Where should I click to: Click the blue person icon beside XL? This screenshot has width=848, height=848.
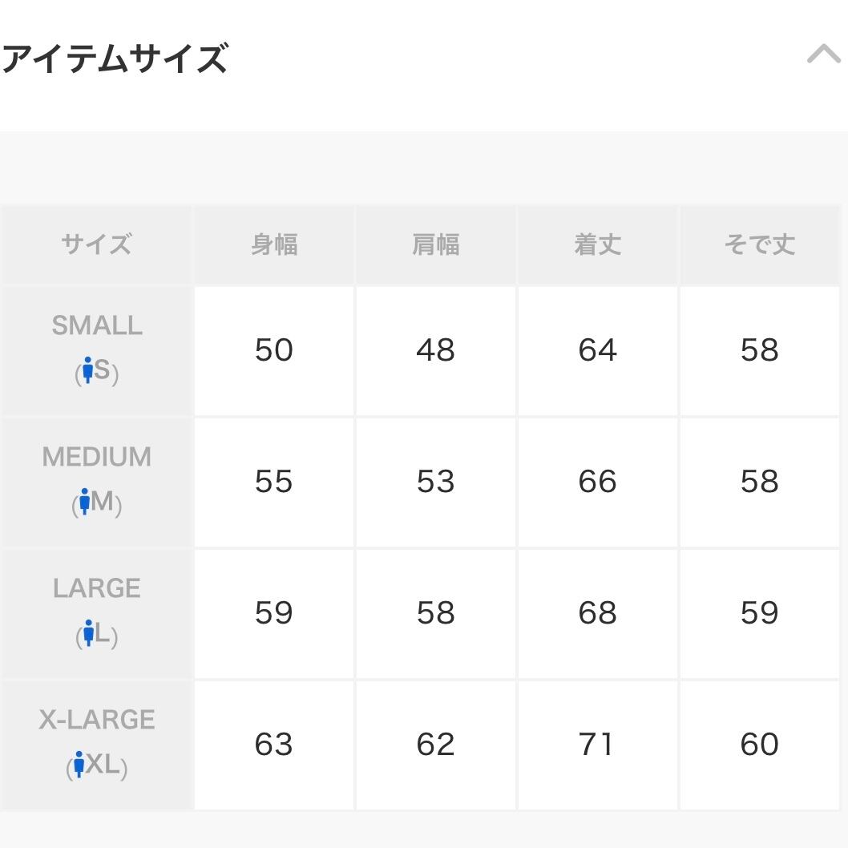(x=79, y=764)
